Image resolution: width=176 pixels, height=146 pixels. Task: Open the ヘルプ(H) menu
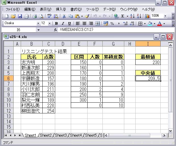148,9
